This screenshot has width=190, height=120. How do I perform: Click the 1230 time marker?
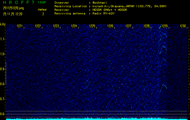(182, 26)
